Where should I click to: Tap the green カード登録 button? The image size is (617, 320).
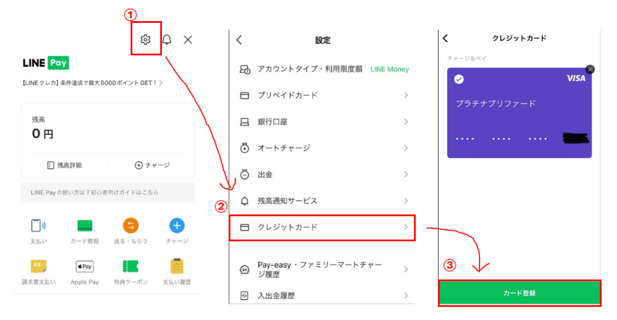(x=519, y=293)
